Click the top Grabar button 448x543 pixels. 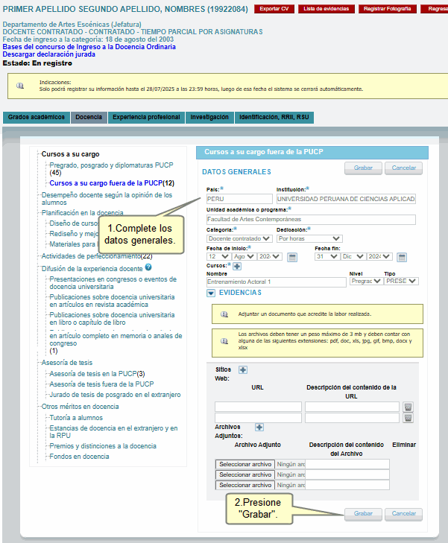pos(363,168)
